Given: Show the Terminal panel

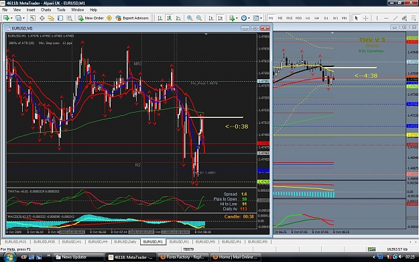Looking at the screenshot, I should point(60,18).
